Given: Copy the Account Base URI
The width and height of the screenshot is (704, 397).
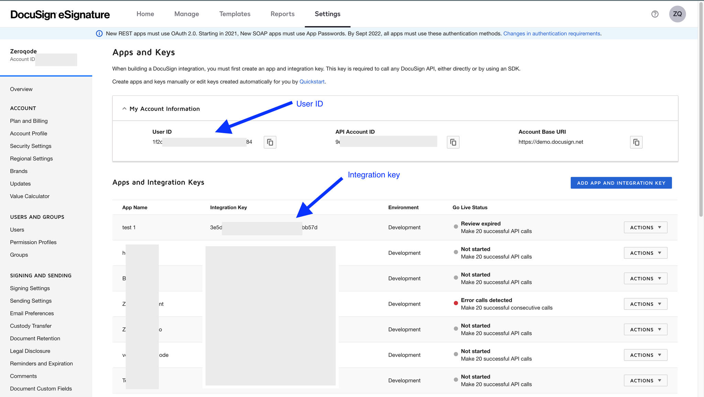Looking at the screenshot, I should (636, 142).
